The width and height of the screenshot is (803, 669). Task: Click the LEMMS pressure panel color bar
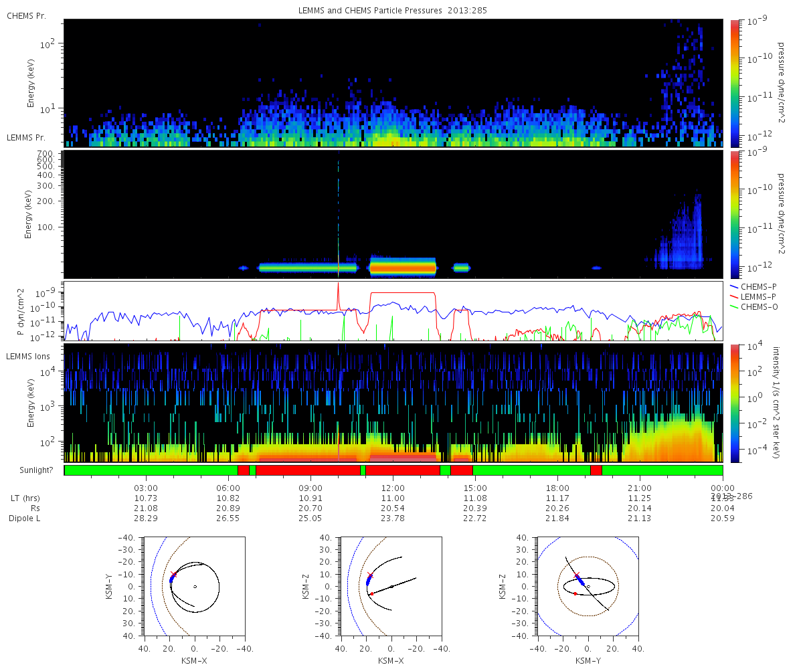[735, 214]
